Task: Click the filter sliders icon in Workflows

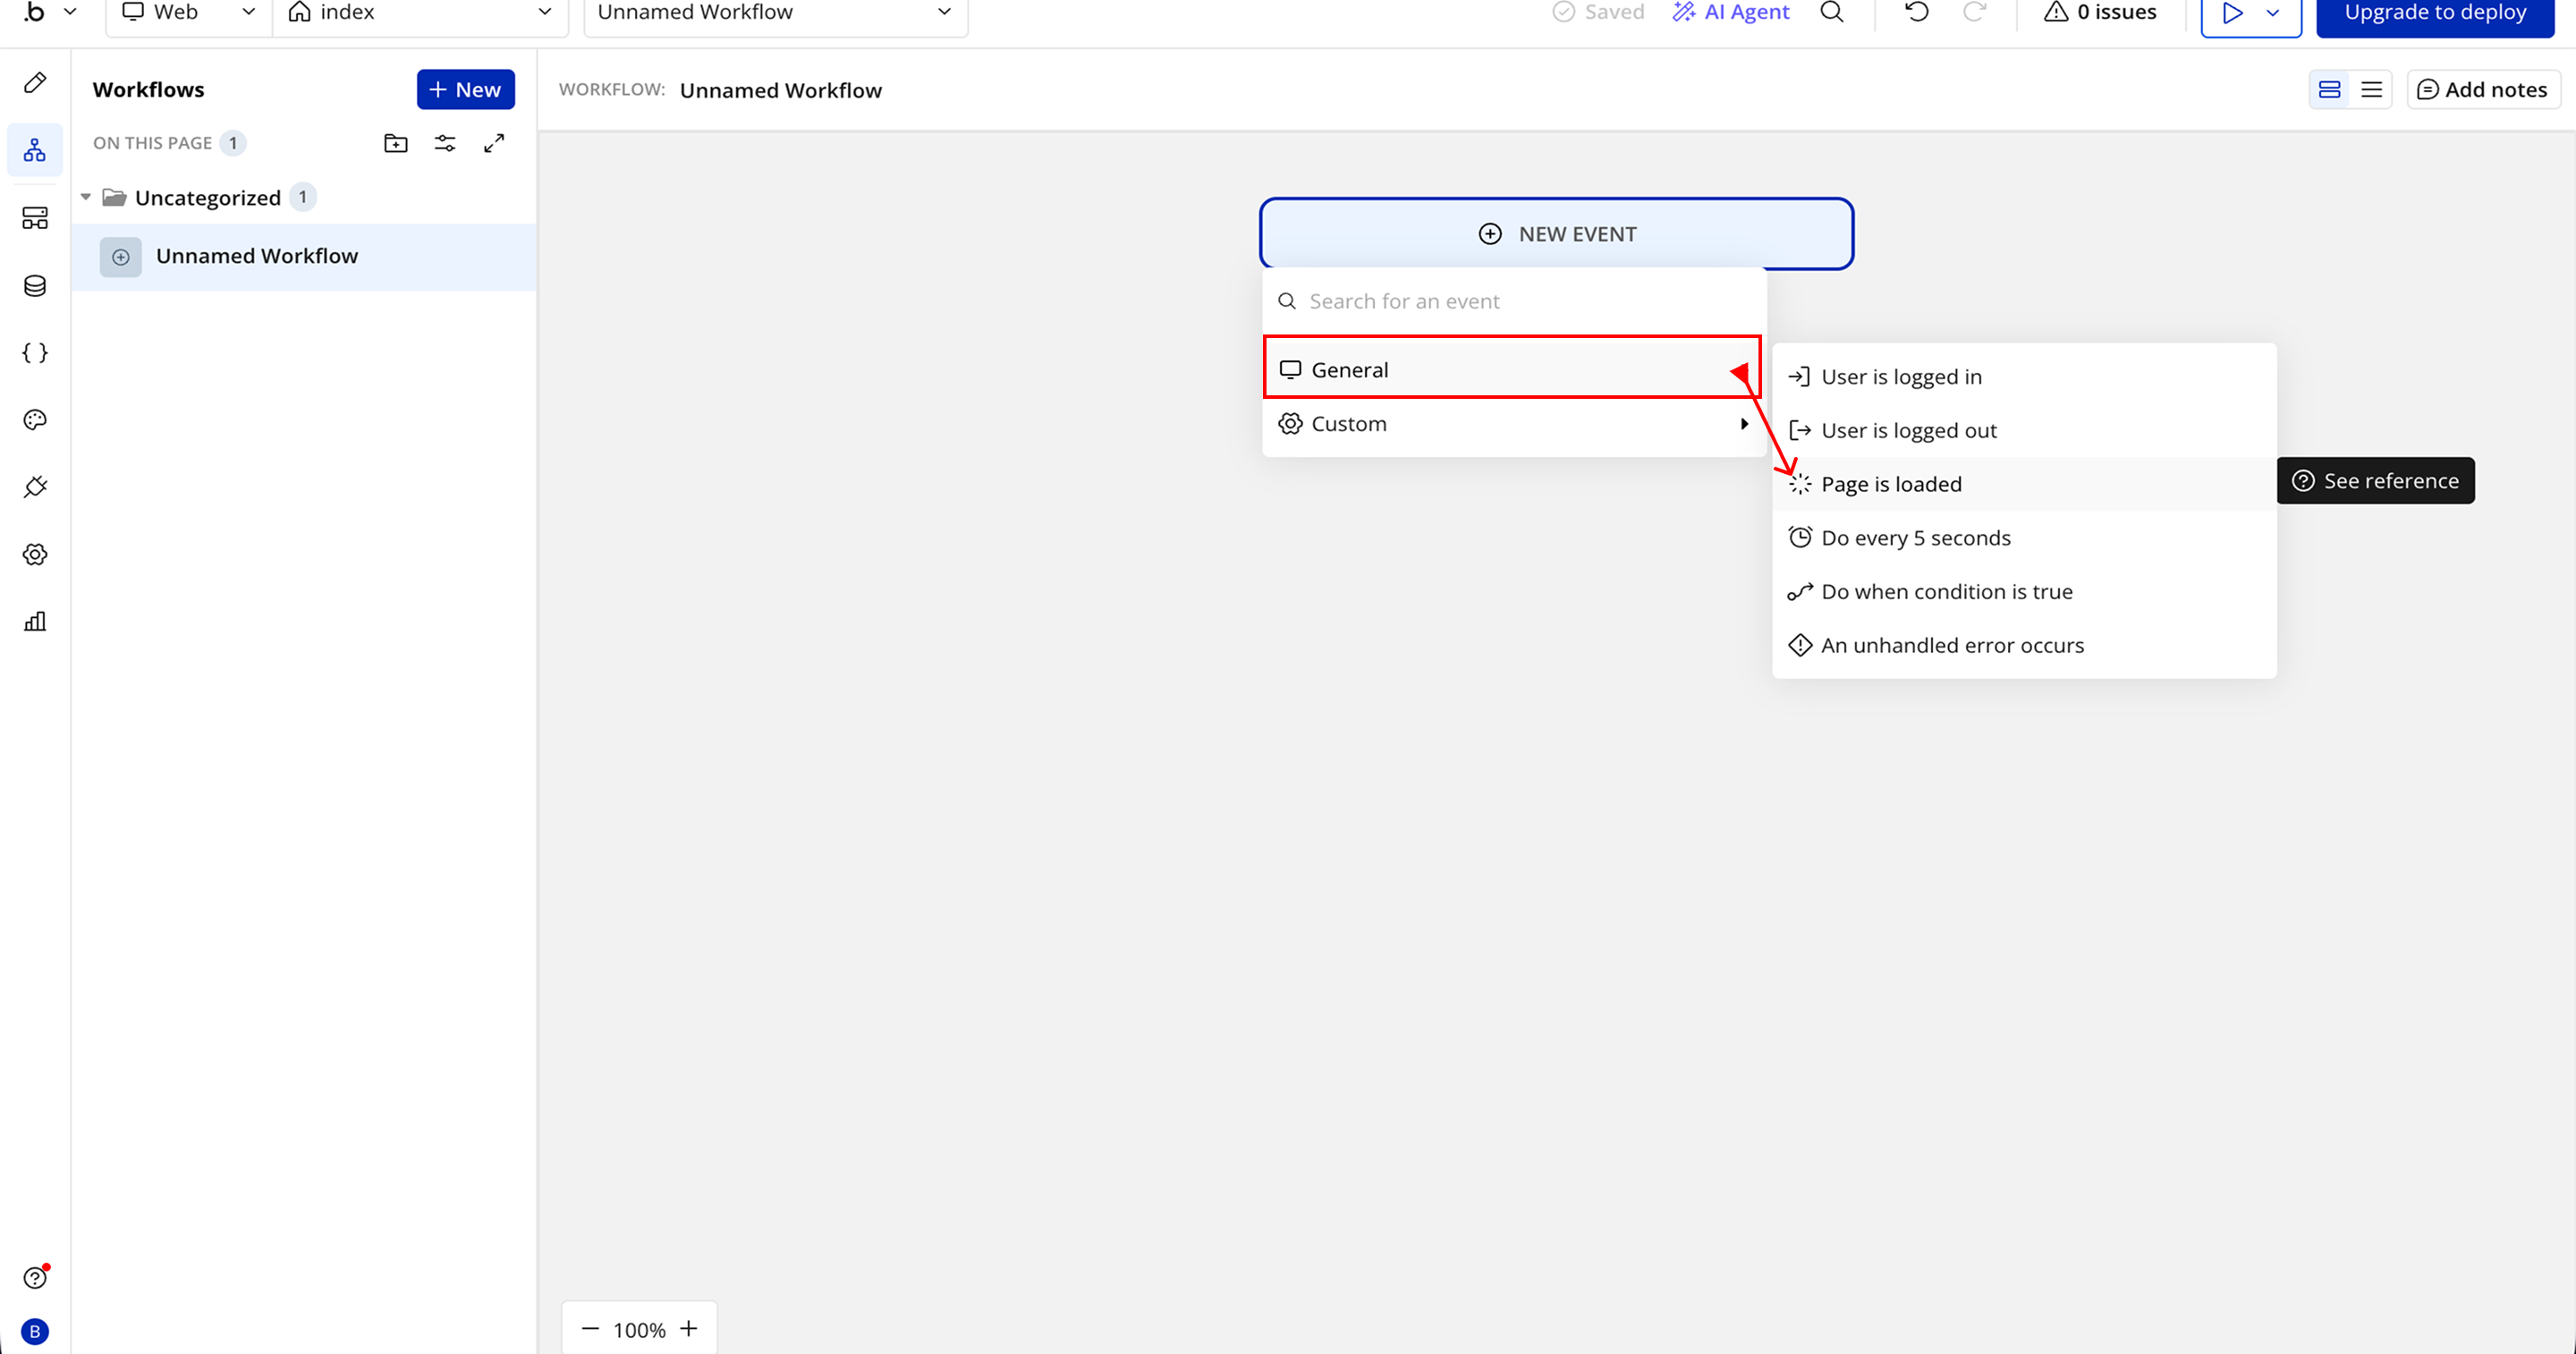Action: point(445,143)
